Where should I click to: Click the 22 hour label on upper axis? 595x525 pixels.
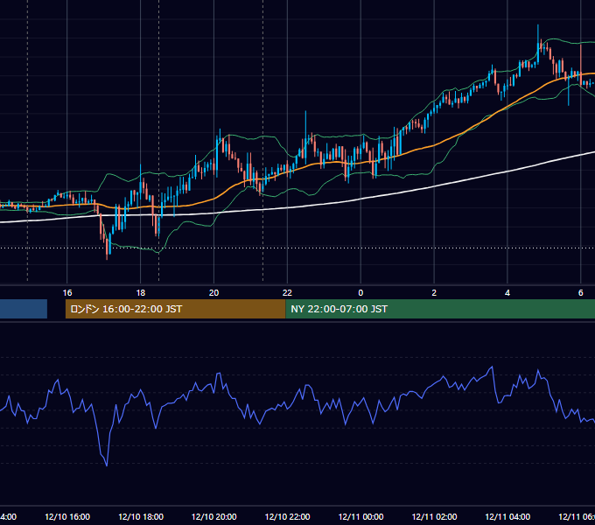[287, 293]
